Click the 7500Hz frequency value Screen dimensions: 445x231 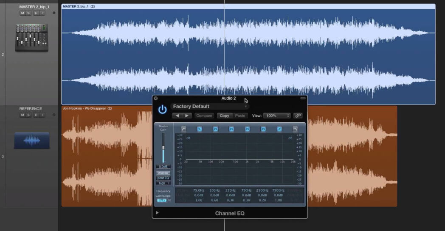click(x=279, y=190)
